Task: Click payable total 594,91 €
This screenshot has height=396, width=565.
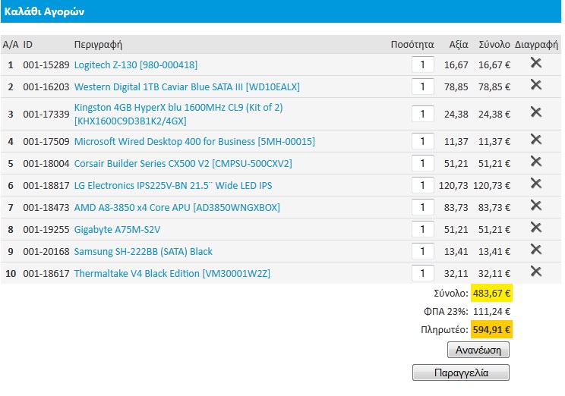Action: click(491, 329)
